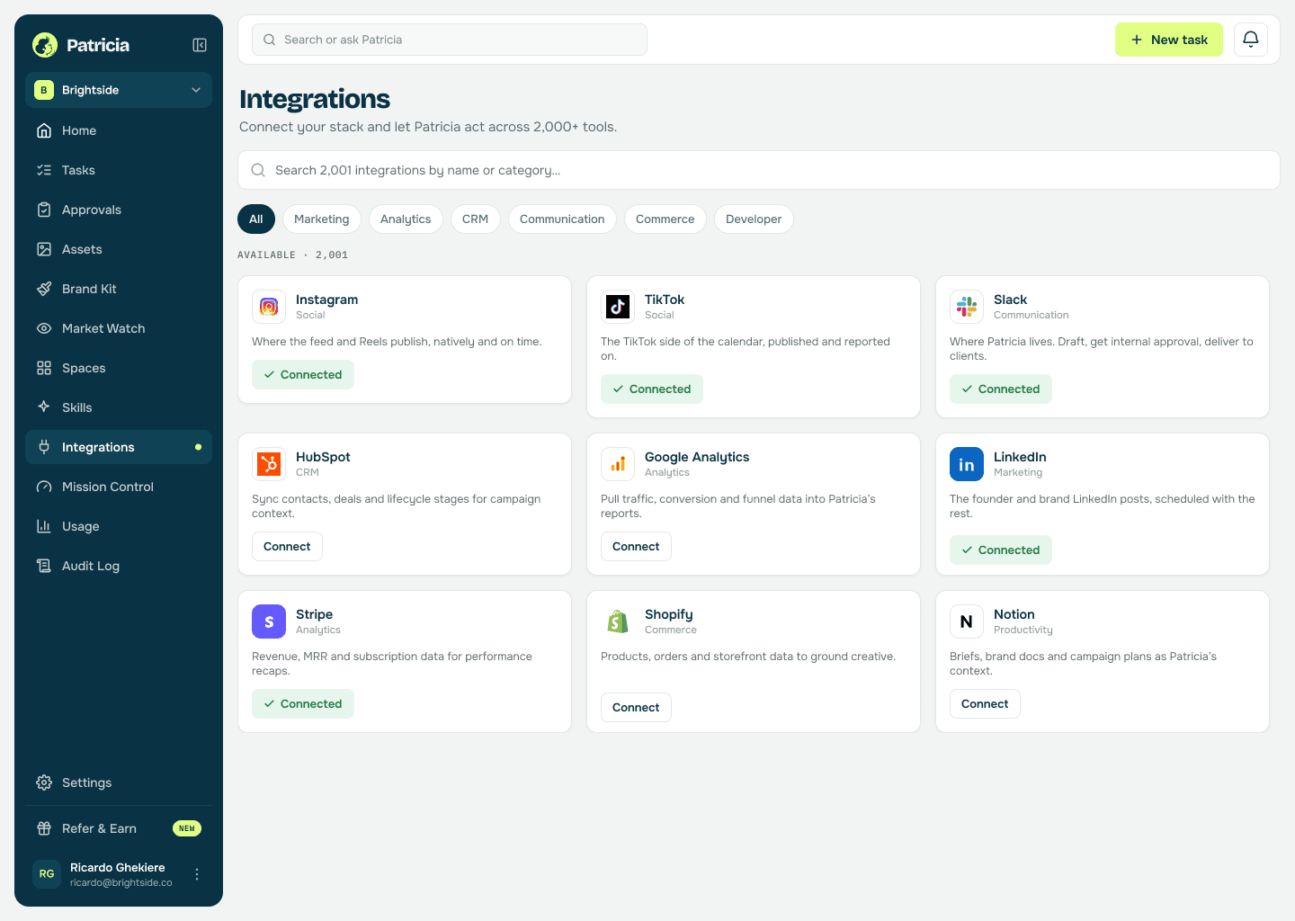This screenshot has height=921, width=1295.
Task: Select the All filter tab
Action: point(256,219)
